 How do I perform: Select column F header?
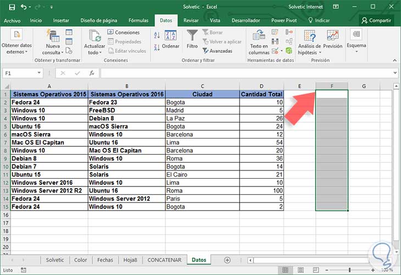(x=332, y=86)
